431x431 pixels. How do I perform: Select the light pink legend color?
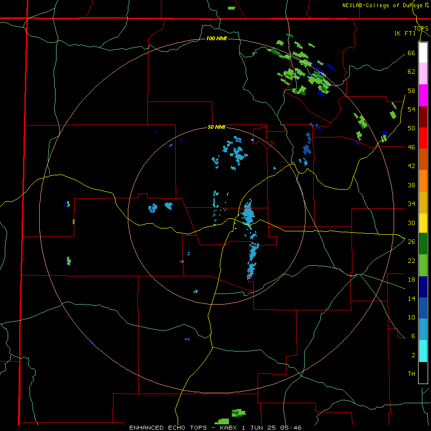(x=423, y=74)
